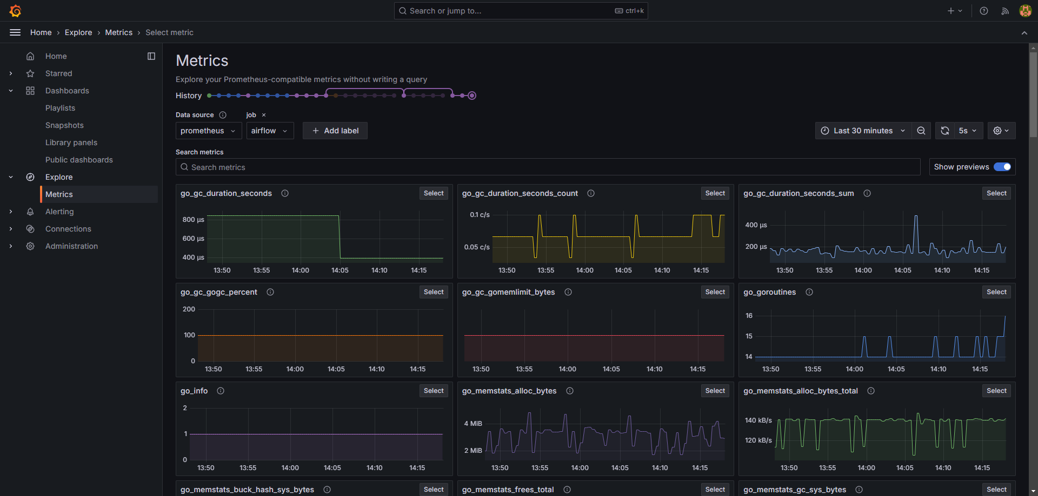Click the Explore breadcrumb link
The image size is (1038, 496).
pos(78,32)
